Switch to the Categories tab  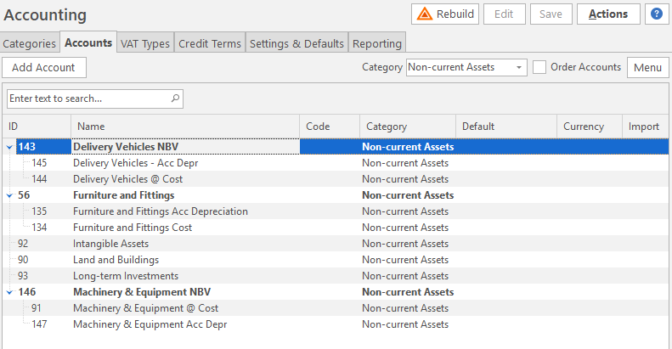[29, 43]
